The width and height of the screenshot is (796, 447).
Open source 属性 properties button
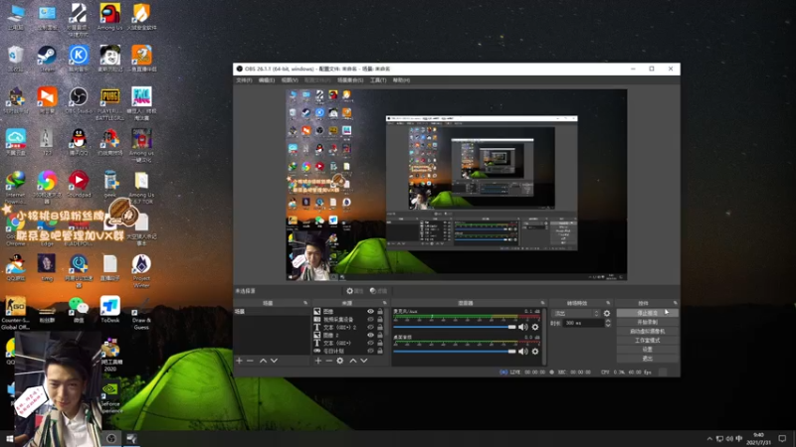point(355,291)
